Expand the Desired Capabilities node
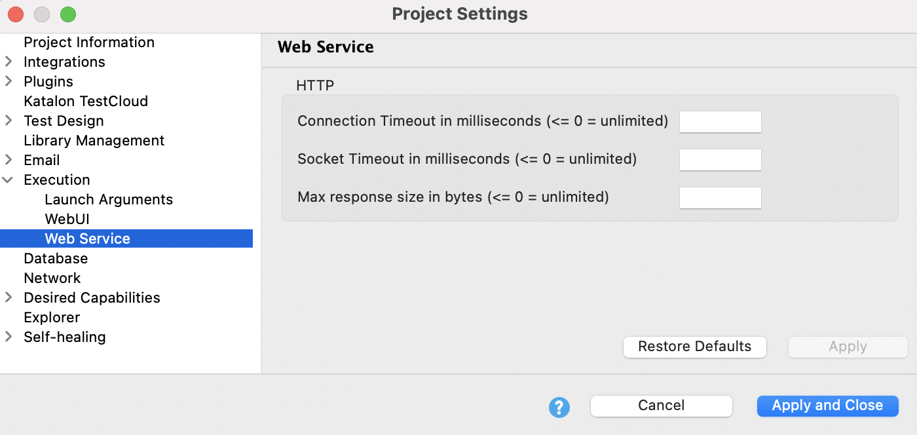 click(x=9, y=297)
